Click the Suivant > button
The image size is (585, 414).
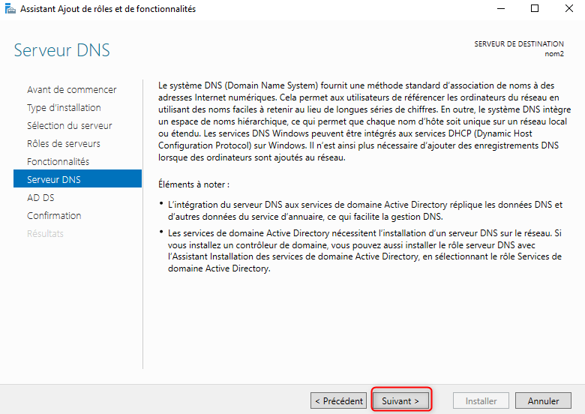point(400,400)
